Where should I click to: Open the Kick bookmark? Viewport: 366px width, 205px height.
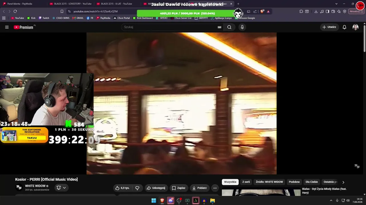click(31, 18)
